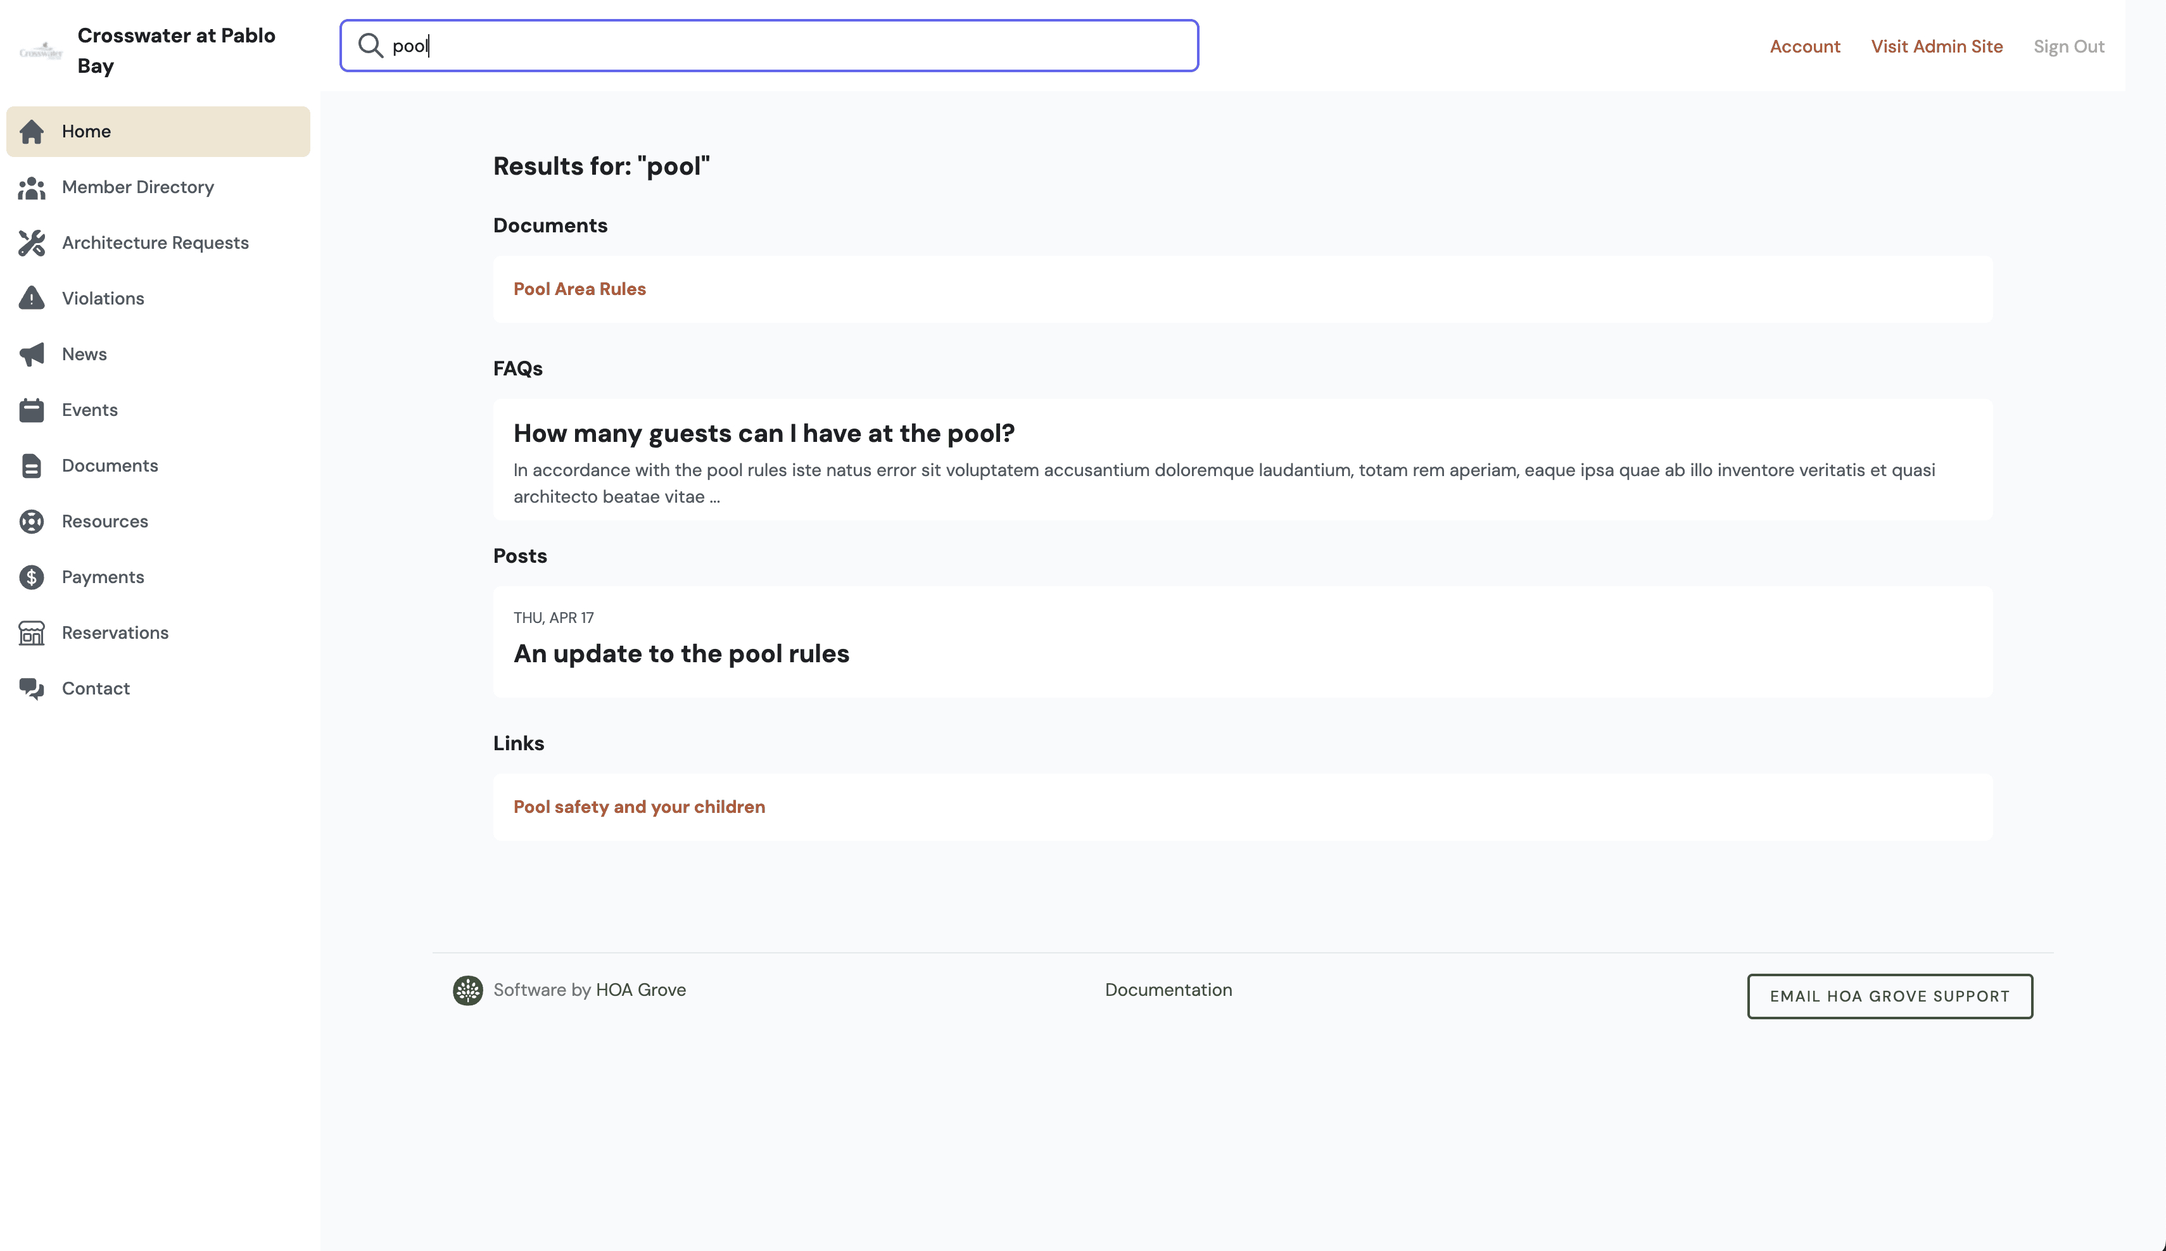Visit Admin Site from top navigation

pyautogui.click(x=1937, y=46)
